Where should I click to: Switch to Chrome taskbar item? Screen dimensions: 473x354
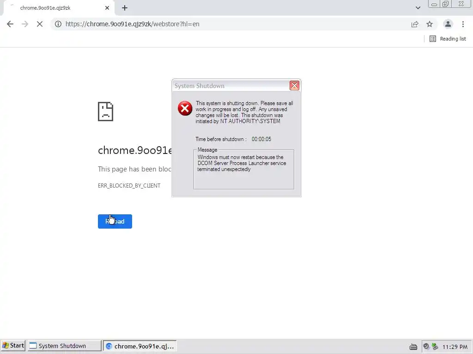coord(140,346)
